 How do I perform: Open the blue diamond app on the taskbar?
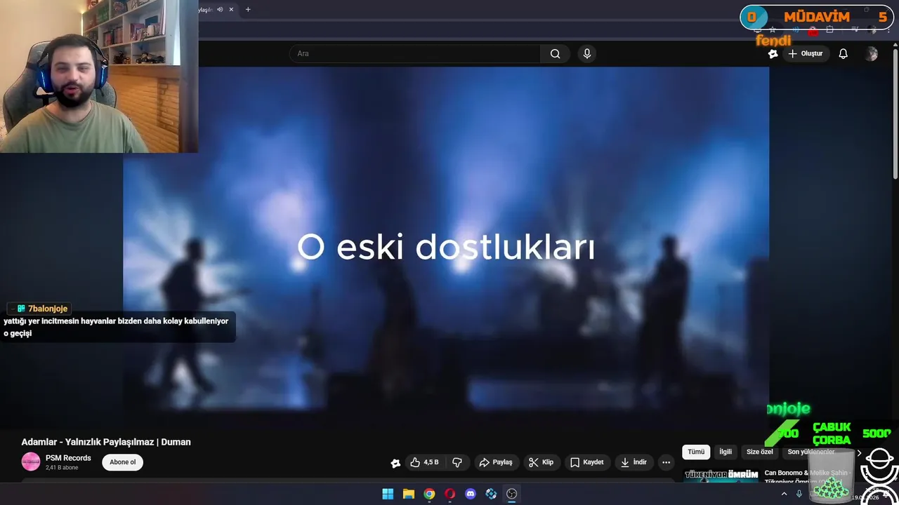click(x=491, y=494)
